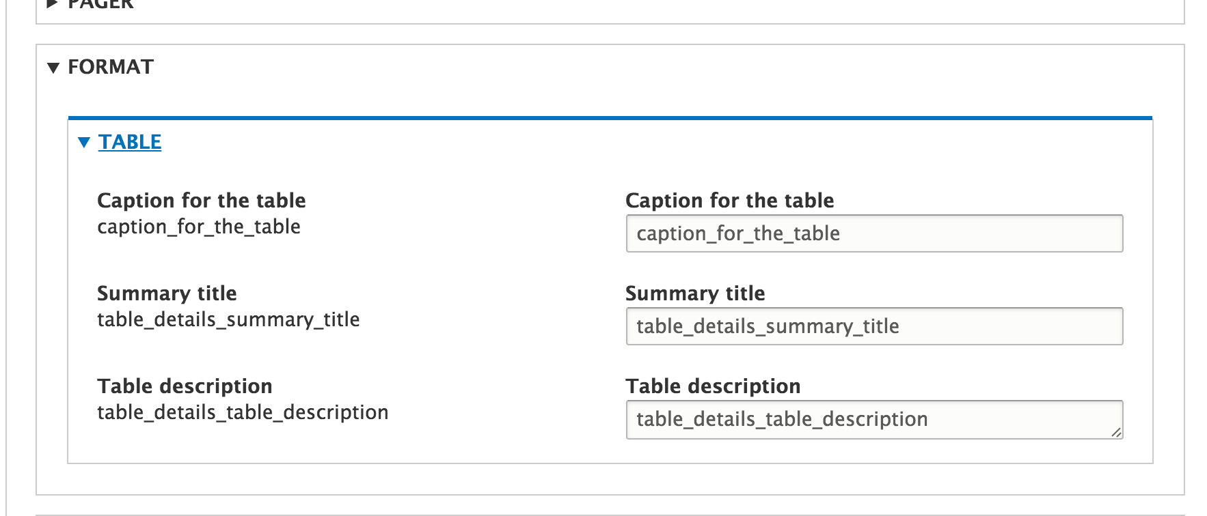Click the table_details_table_description text on the left
This screenshot has height=516, width=1207.
(x=243, y=412)
